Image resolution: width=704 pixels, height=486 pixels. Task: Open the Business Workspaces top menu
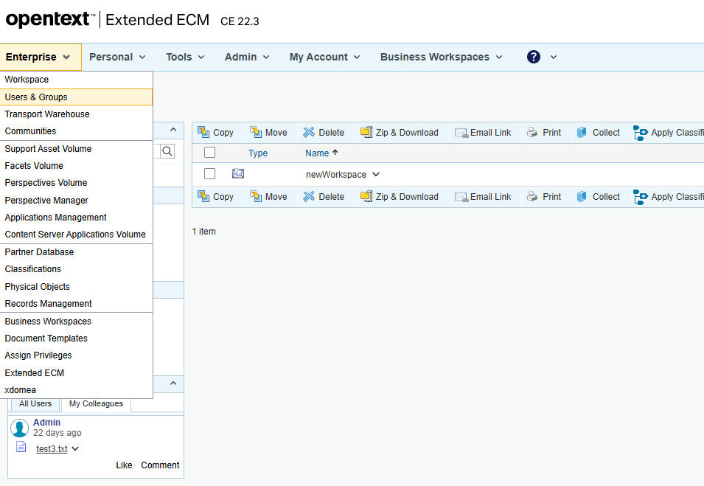coord(441,57)
